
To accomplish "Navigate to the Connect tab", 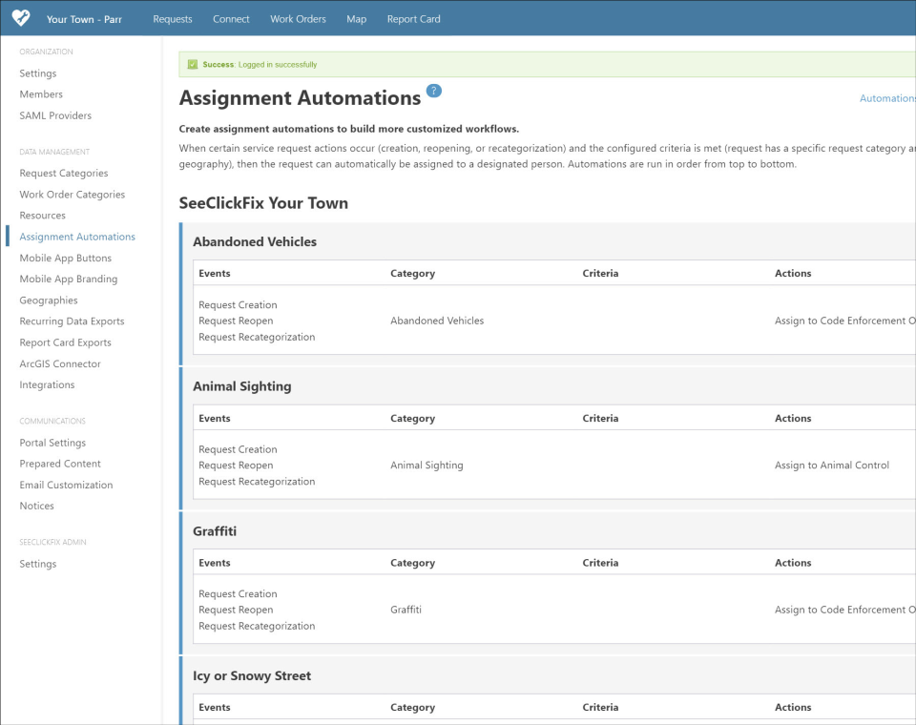I will [x=231, y=17].
